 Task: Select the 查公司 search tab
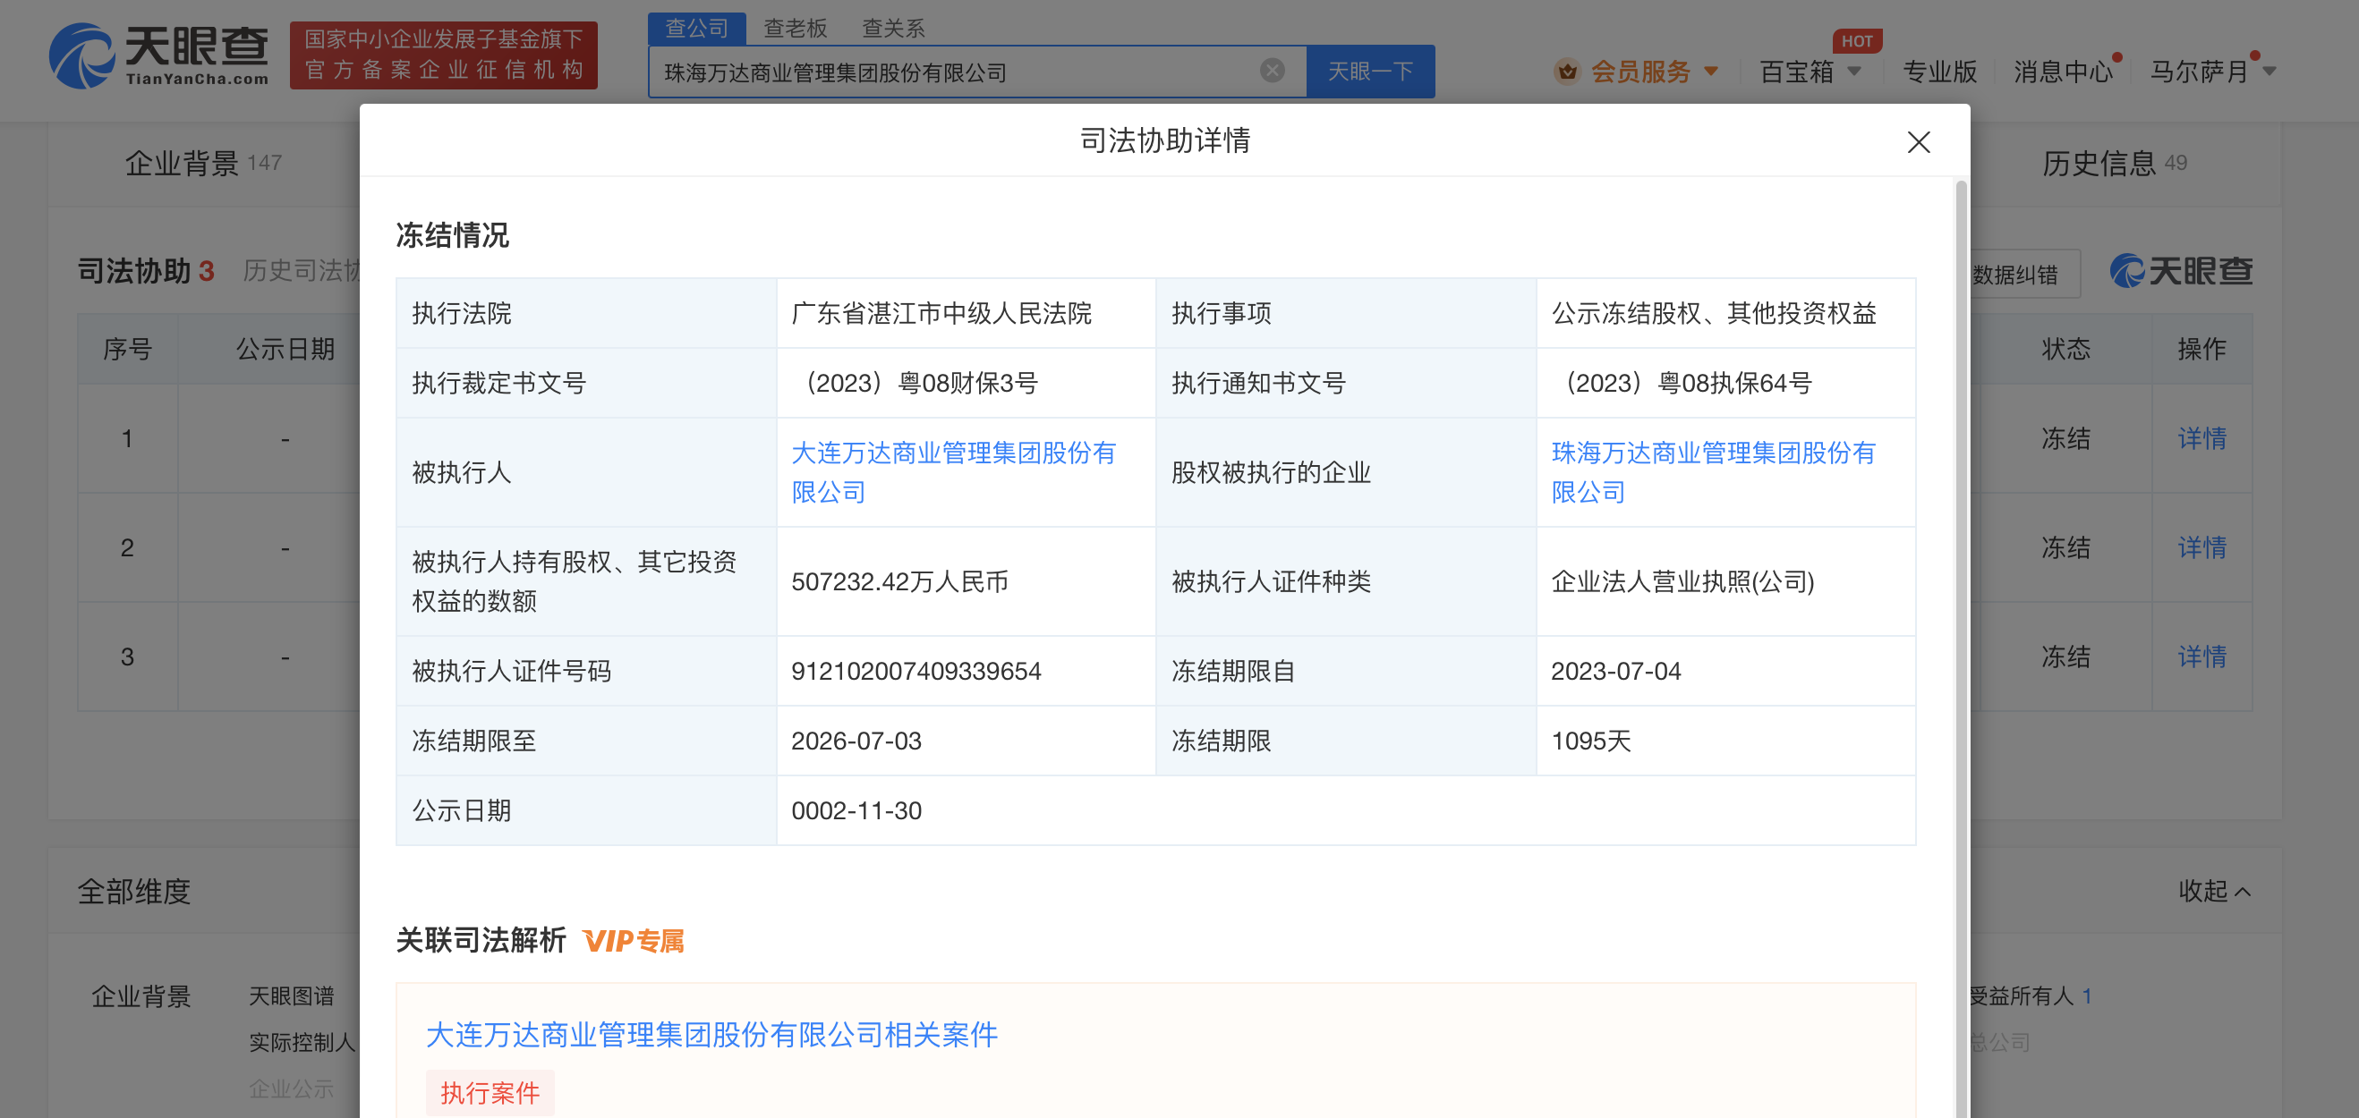coord(696,29)
